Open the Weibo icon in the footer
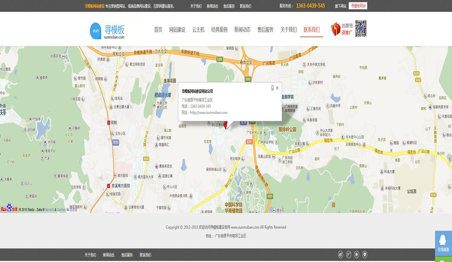This screenshot has height=262, width=452. point(340,255)
